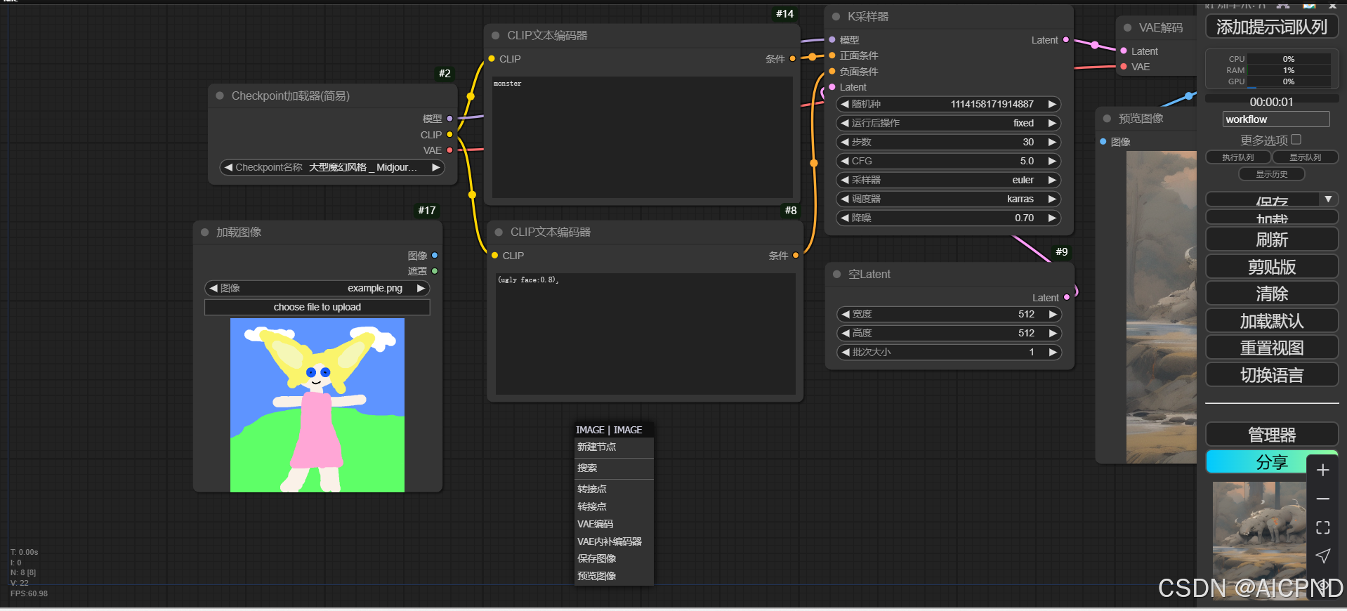Decrease 步数 steps with left arrow
The width and height of the screenshot is (1347, 611).
click(845, 142)
